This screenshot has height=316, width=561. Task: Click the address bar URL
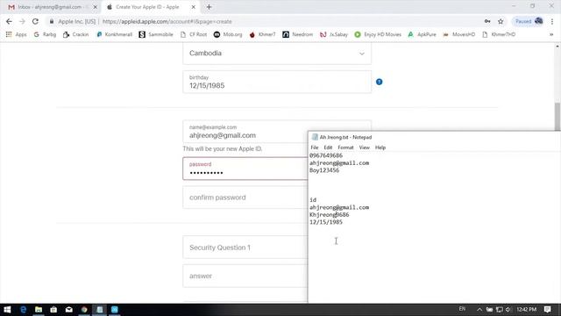coord(167,21)
